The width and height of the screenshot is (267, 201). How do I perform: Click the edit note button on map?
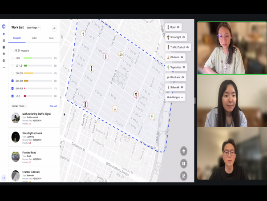pos(184,176)
